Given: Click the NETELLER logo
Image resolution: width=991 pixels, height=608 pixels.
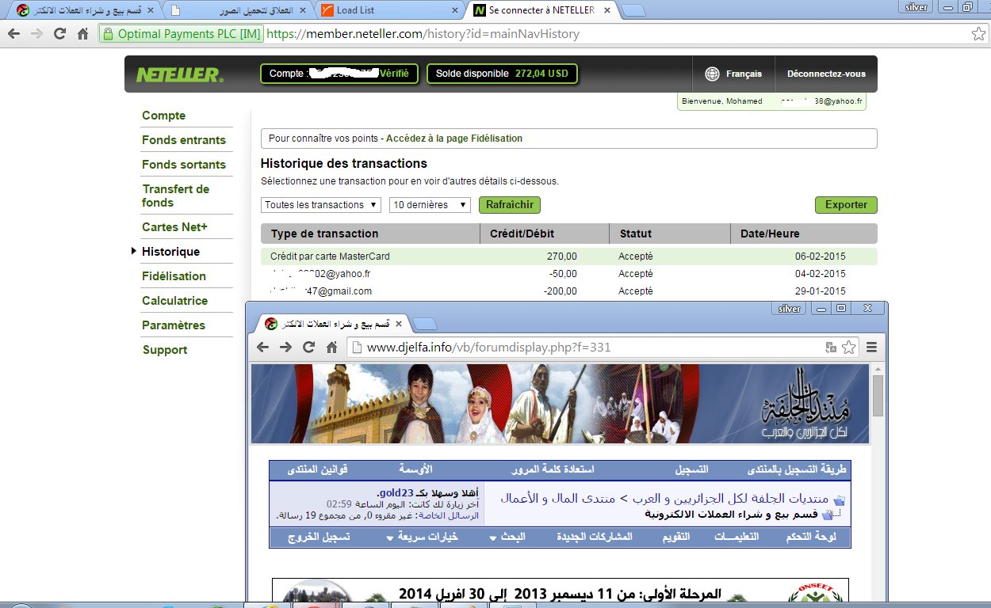Looking at the screenshot, I should [x=179, y=74].
